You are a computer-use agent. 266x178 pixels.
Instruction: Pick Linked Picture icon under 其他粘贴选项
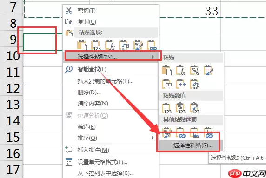click(x=208, y=132)
